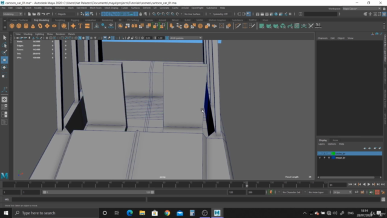Image resolution: width=387 pixels, height=218 pixels.
Task: Click the Open scene folder icon
Action: click(34, 14)
